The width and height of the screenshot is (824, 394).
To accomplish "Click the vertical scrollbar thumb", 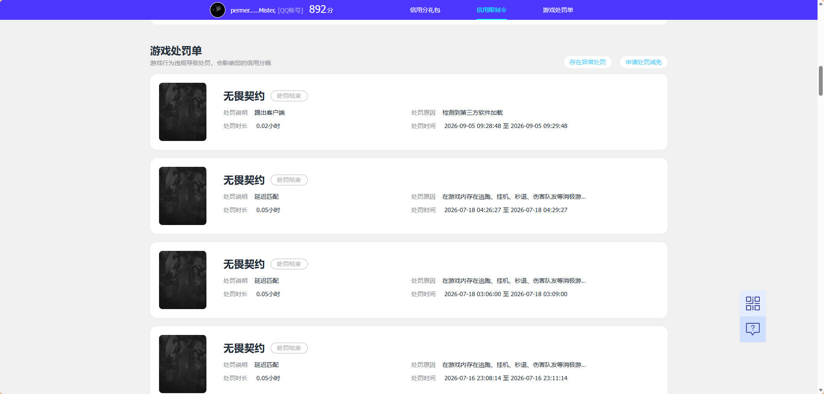I will click(x=821, y=81).
